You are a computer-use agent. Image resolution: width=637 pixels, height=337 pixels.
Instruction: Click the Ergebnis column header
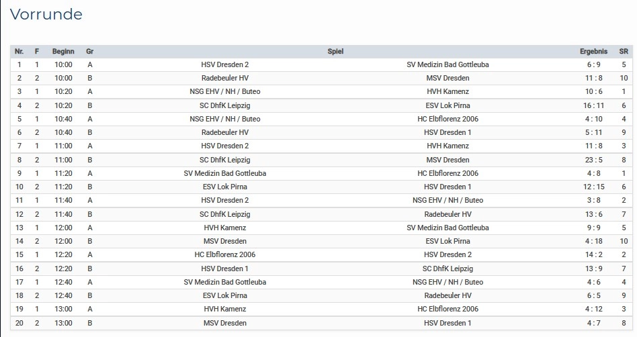593,52
